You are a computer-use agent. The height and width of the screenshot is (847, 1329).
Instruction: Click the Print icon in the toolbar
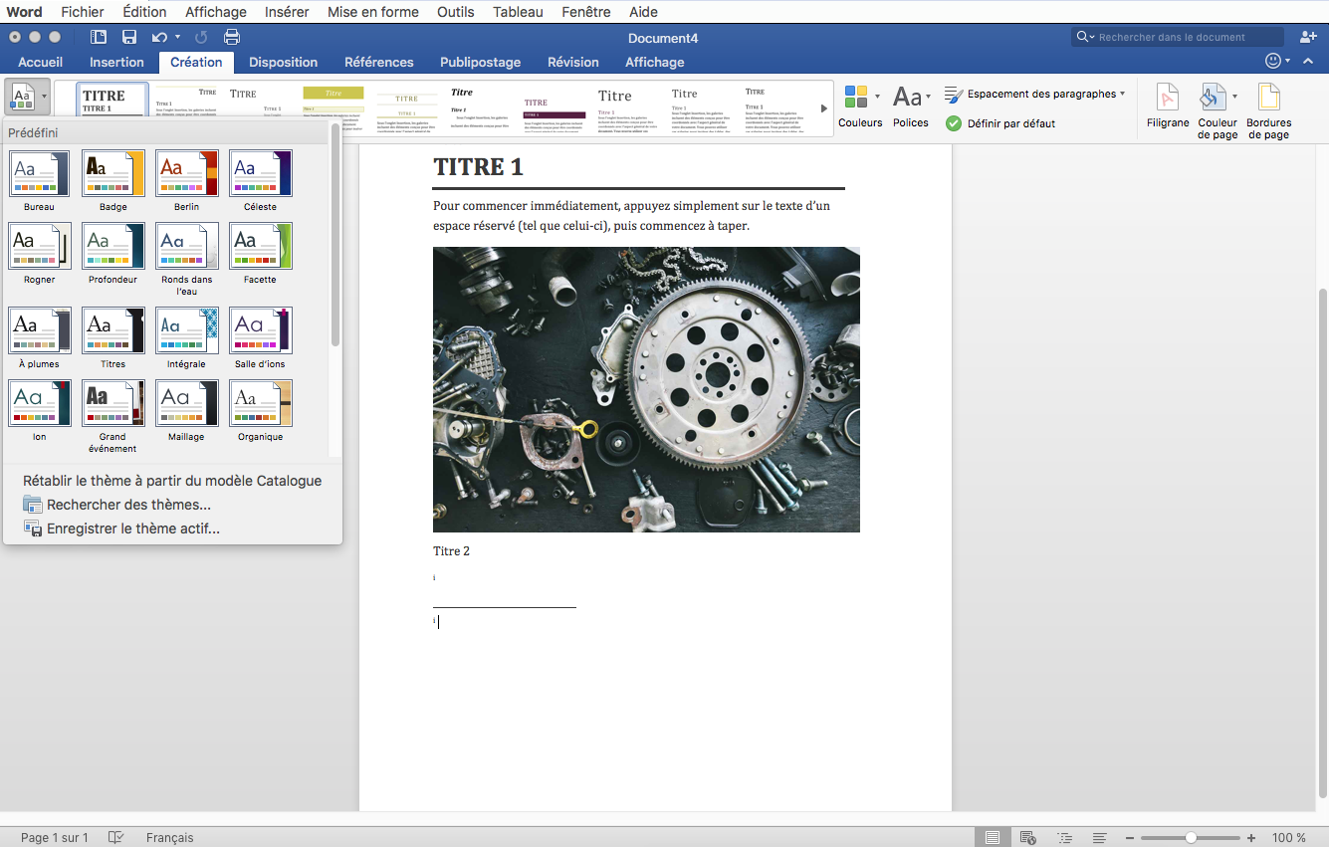click(x=232, y=36)
